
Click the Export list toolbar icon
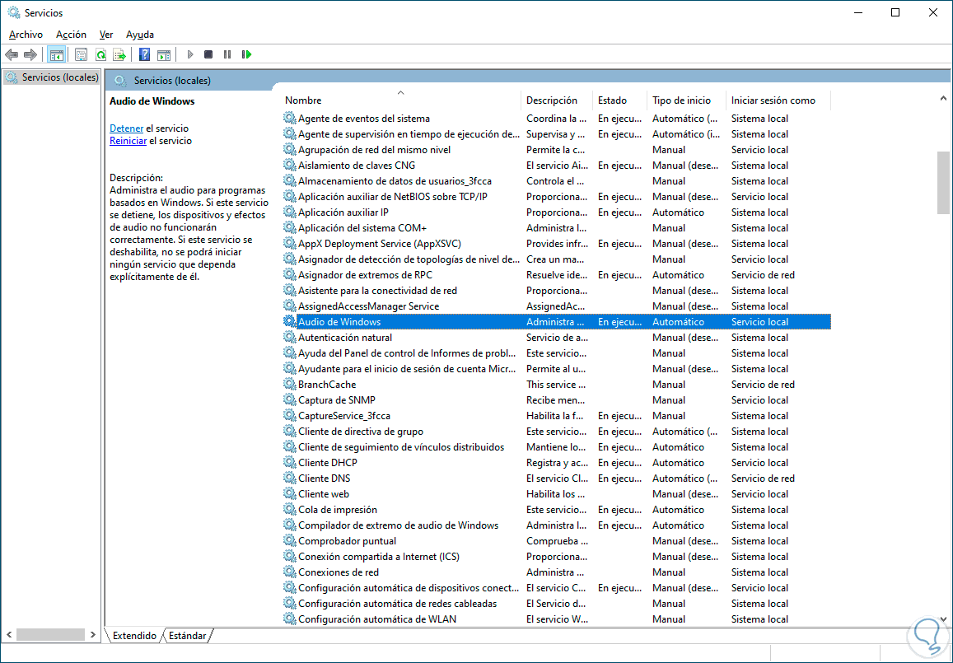[119, 54]
